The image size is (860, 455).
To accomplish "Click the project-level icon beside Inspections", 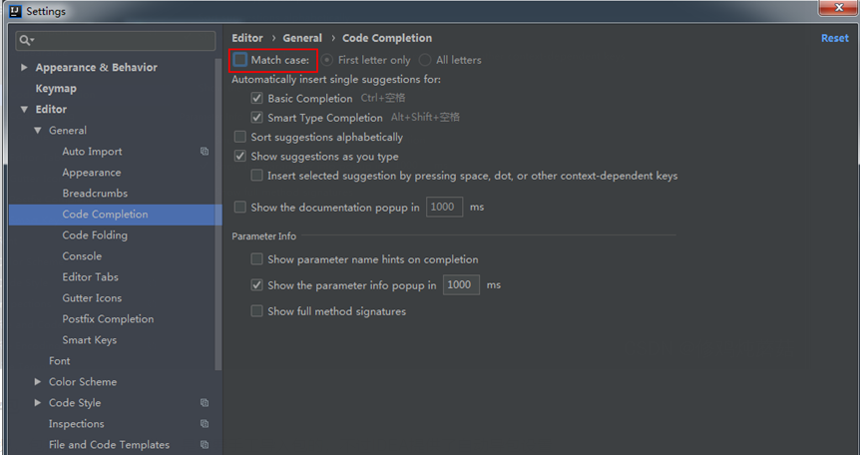I will [x=205, y=424].
